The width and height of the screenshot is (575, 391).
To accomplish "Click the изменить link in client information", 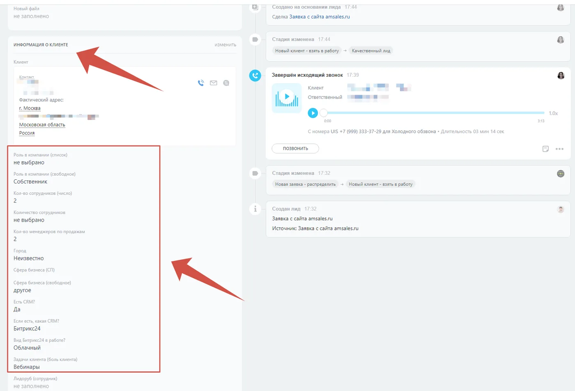I will pos(225,45).
